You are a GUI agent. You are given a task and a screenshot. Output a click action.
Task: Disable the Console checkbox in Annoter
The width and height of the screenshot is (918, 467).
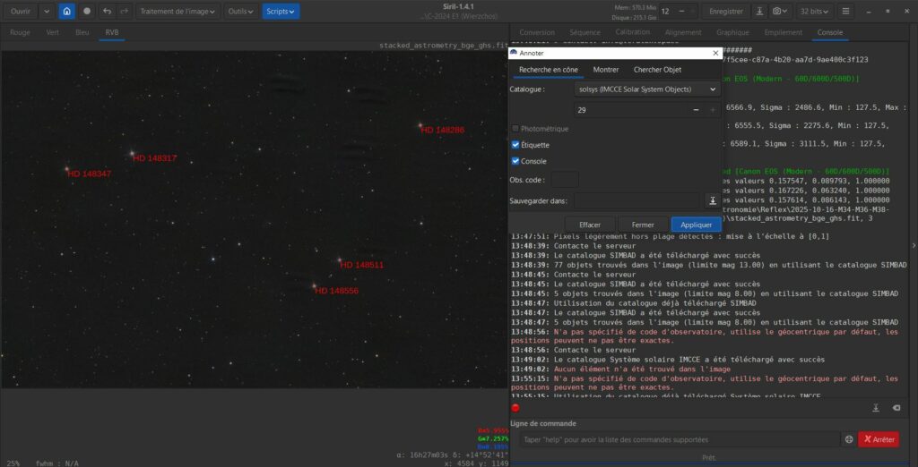click(x=515, y=161)
